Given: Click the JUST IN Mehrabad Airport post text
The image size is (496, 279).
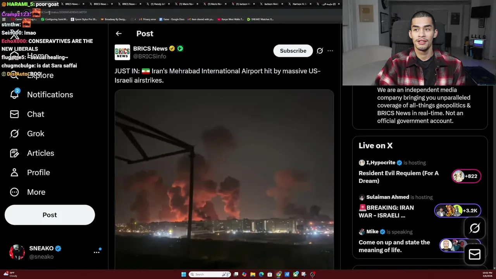Looking at the screenshot, I should click(x=217, y=76).
